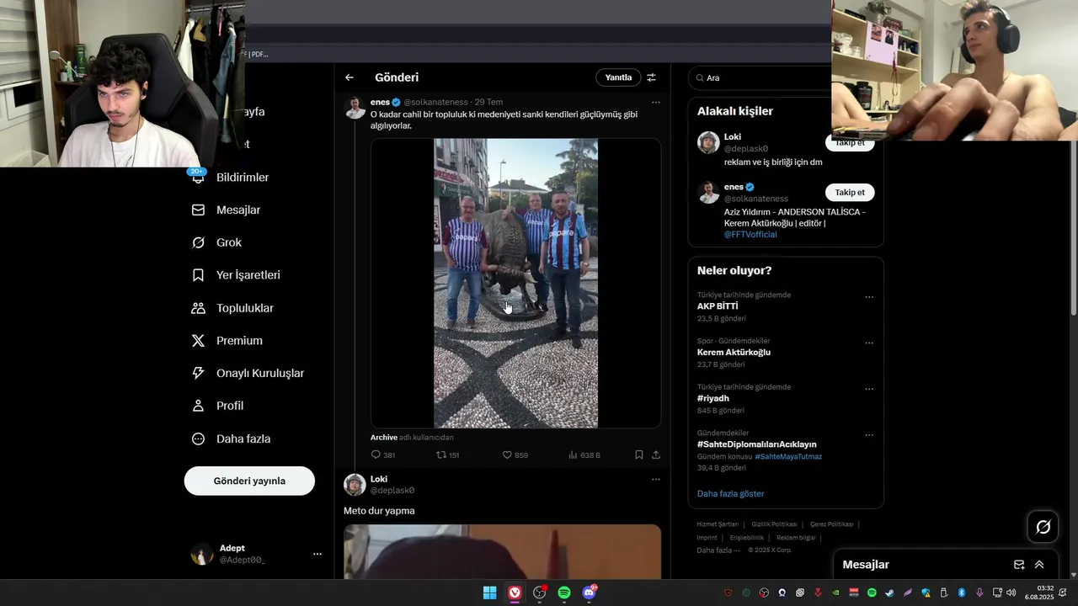This screenshot has width=1078, height=606.
Task: Open Discord in taskbar
Action: (x=590, y=593)
